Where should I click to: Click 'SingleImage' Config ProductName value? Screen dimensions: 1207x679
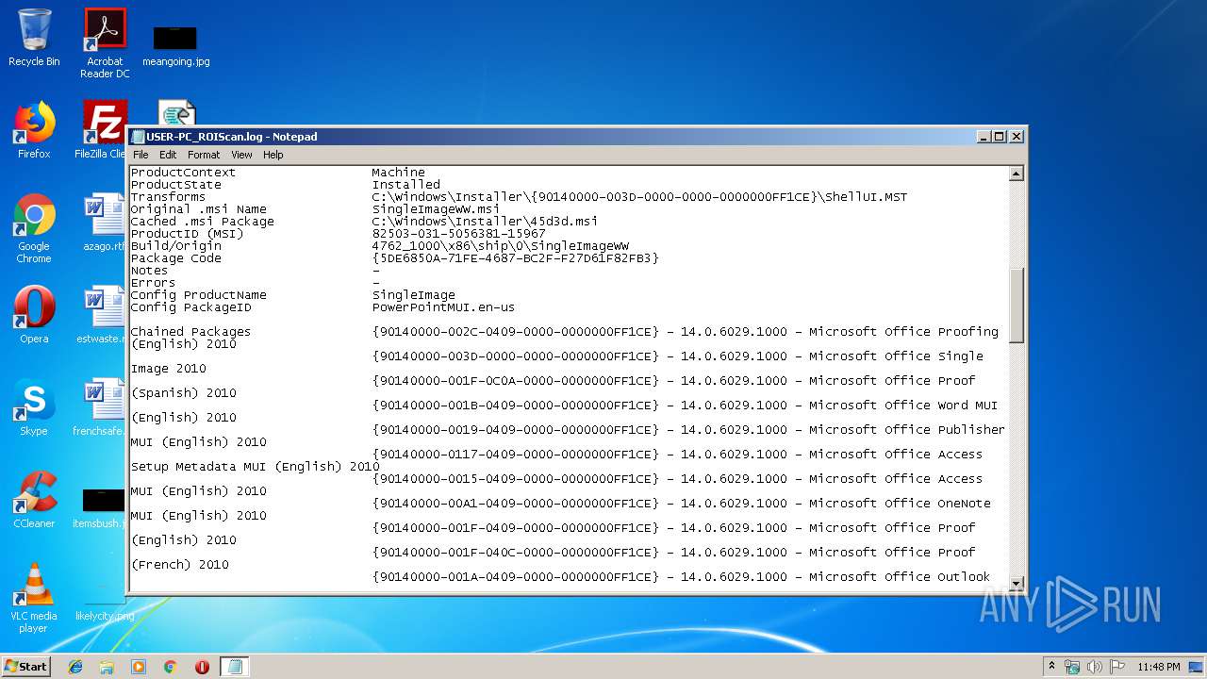(x=413, y=295)
